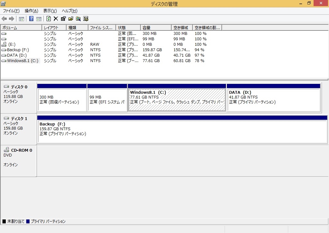The height and width of the screenshot is (233, 329).
Task: Open Properties via the toolbar icon
Action: pyautogui.click(x=63, y=19)
